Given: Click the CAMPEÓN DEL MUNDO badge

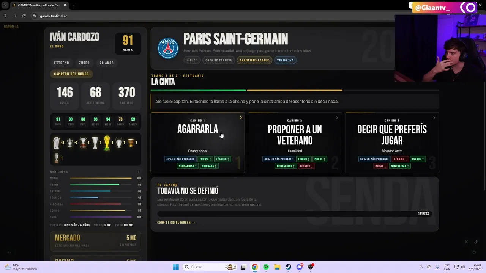Looking at the screenshot, I should pos(71,74).
